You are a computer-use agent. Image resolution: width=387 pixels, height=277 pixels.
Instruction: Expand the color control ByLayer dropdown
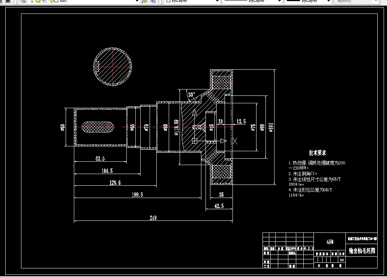coord(217,1)
